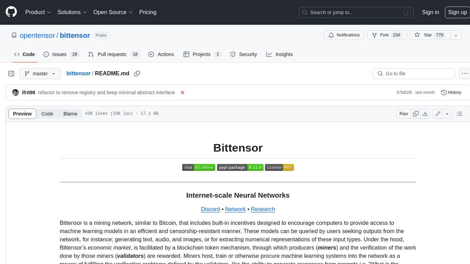The height and width of the screenshot is (264, 470).
Task: Click the Notifications bell button
Action: (x=344, y=35)
